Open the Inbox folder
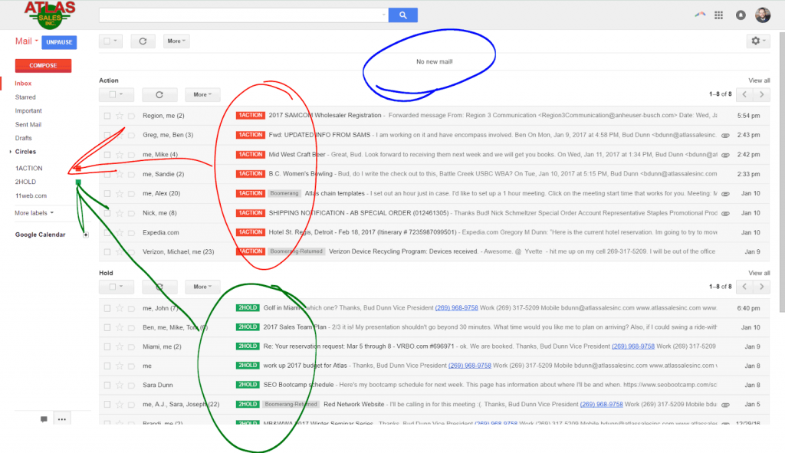The image size is (785, 453). tap(23, 84)
